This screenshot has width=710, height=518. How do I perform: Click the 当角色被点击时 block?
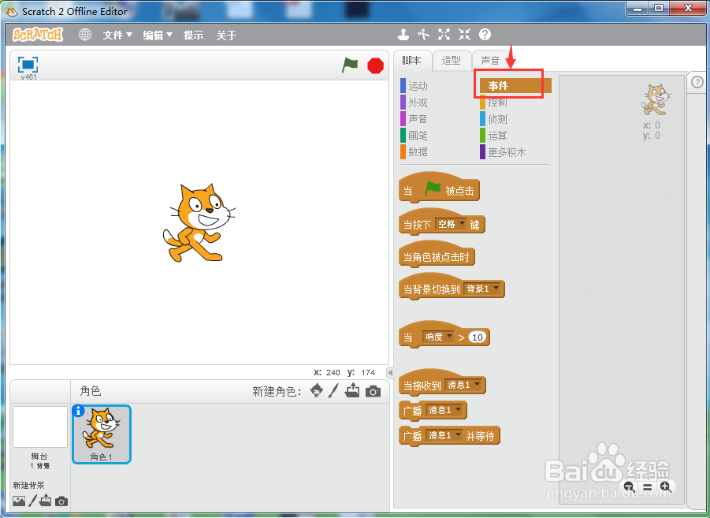(x=437, y=255)
